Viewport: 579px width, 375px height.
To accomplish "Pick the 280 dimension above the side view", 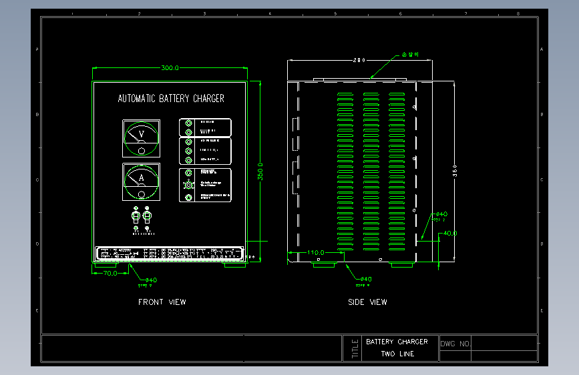I will point(359,60).
